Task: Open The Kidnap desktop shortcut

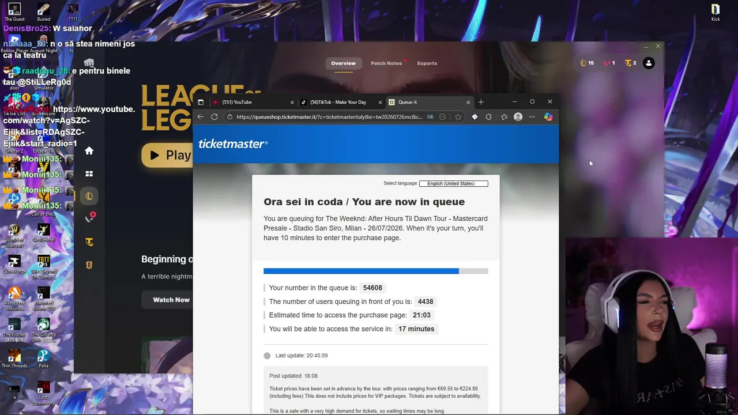Action: (14, 330)
